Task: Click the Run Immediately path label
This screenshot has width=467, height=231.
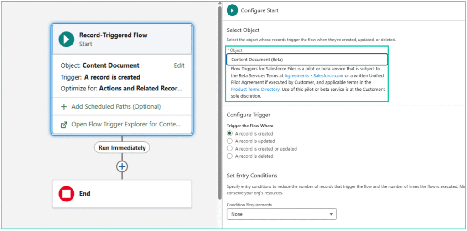Action: [x=122, y=148]
